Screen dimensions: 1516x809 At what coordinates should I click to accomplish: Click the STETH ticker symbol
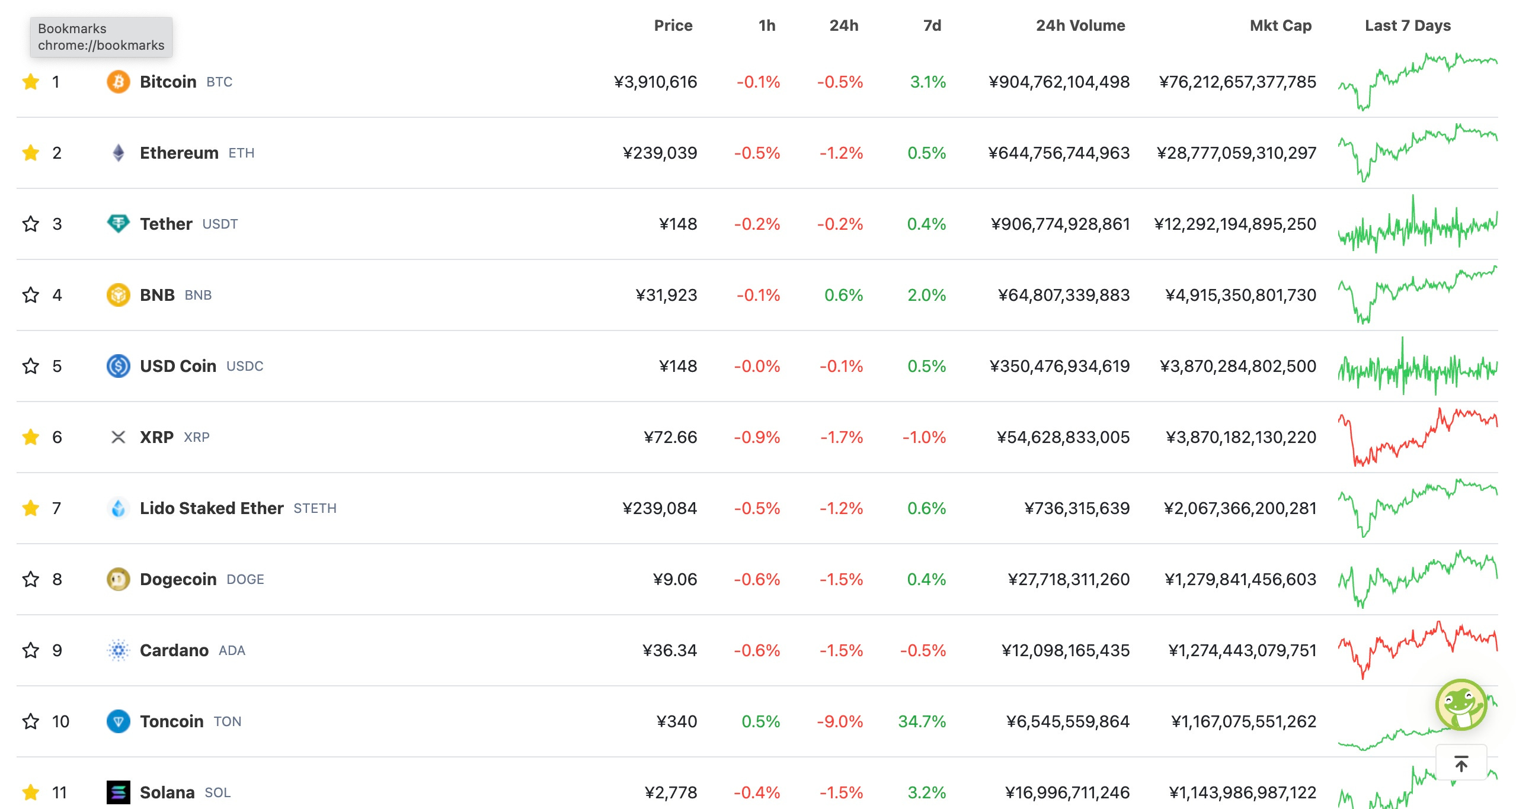(x=315, y=508)
